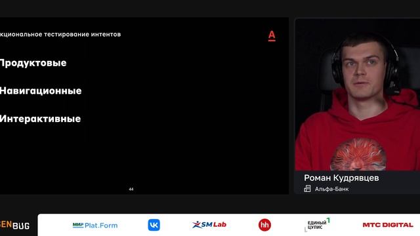Open the MTC DIGITAL sponsor logo
Screen dimensions: 420x236
click(x=388, y=225)
